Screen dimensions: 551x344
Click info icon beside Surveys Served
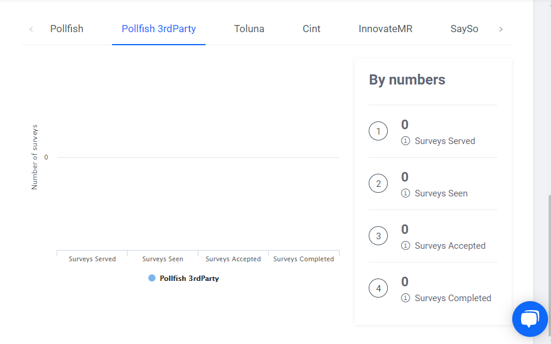406,141
